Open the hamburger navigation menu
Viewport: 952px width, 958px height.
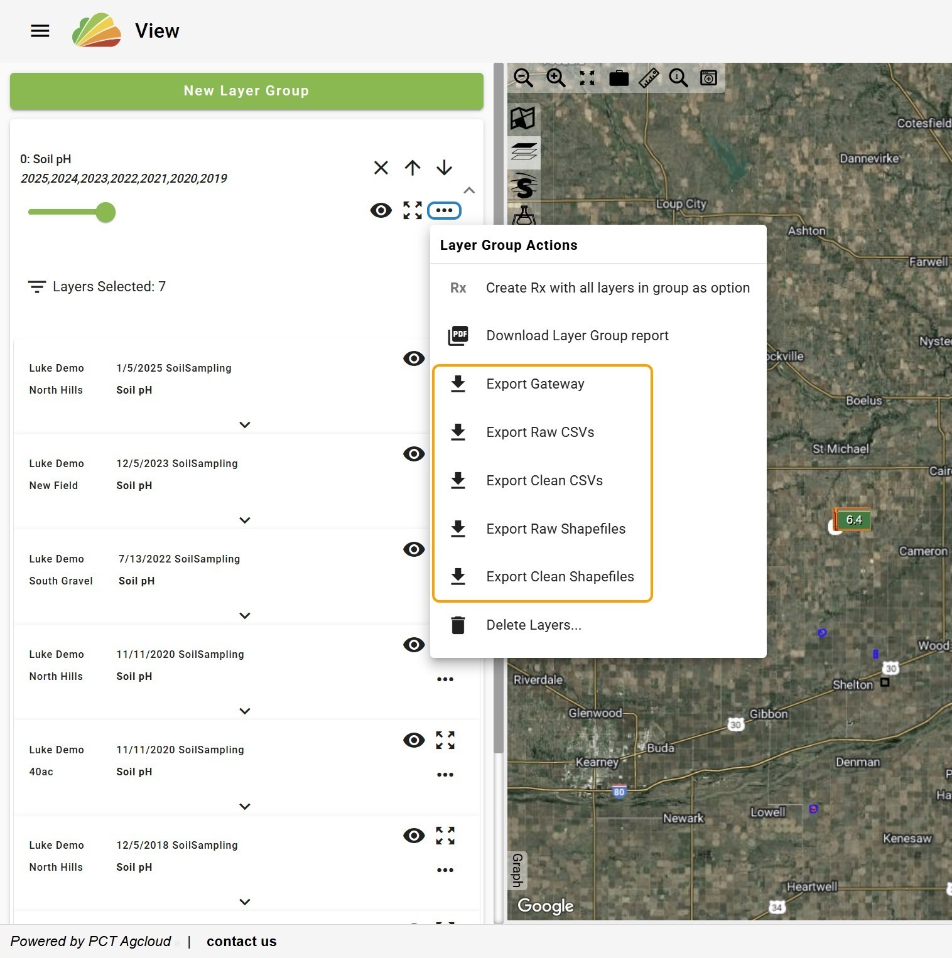point(40,31)
